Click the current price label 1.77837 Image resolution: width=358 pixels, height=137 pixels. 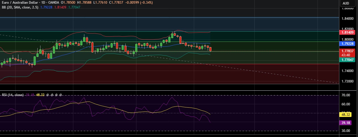[x=348, y=51]
